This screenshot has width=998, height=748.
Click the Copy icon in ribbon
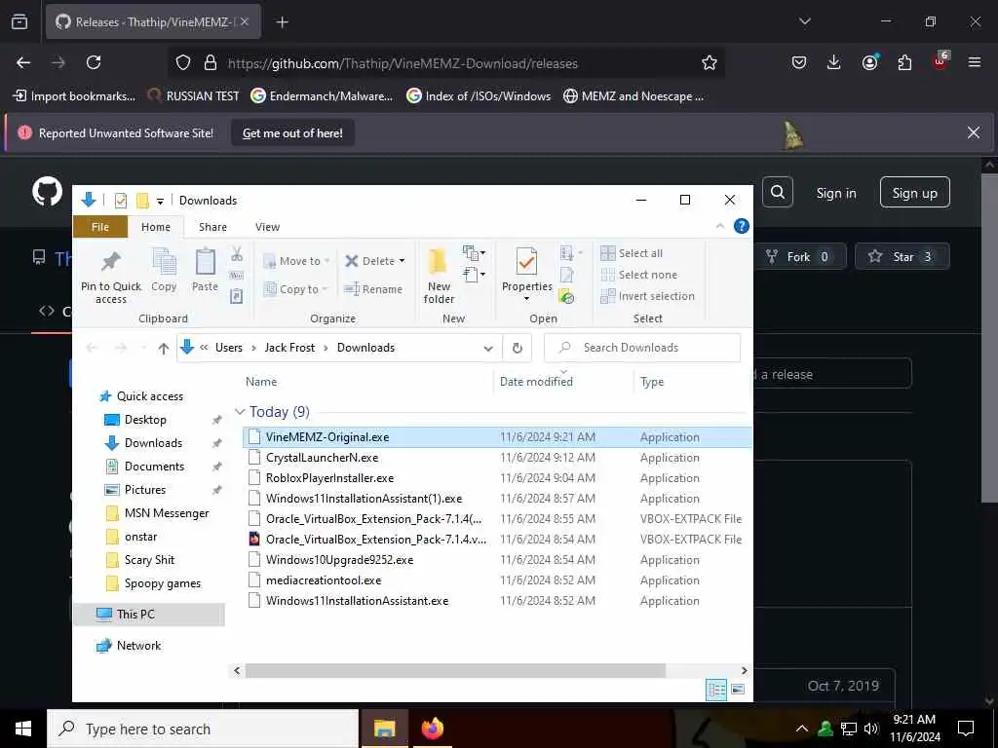[x=164, y=261]
